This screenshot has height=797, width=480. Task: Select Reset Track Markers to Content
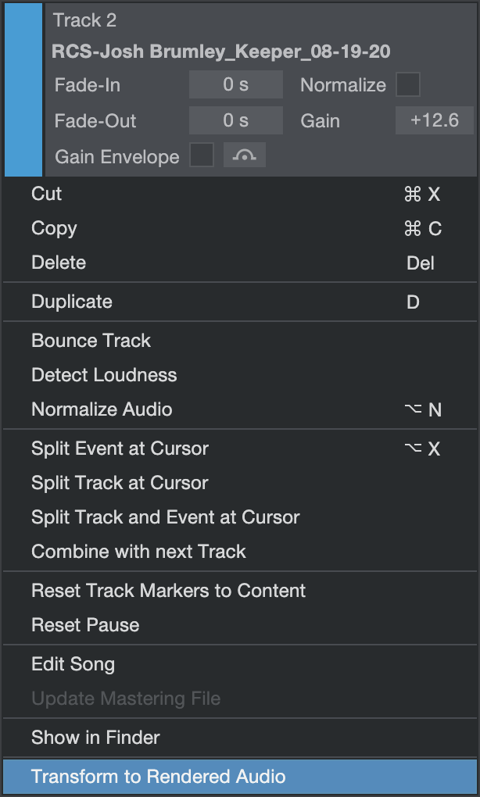pos(168,591)
